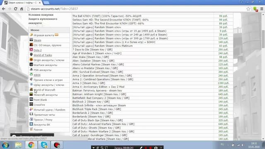
Task: Select World of Warcraft menu item
Action: 44,90
